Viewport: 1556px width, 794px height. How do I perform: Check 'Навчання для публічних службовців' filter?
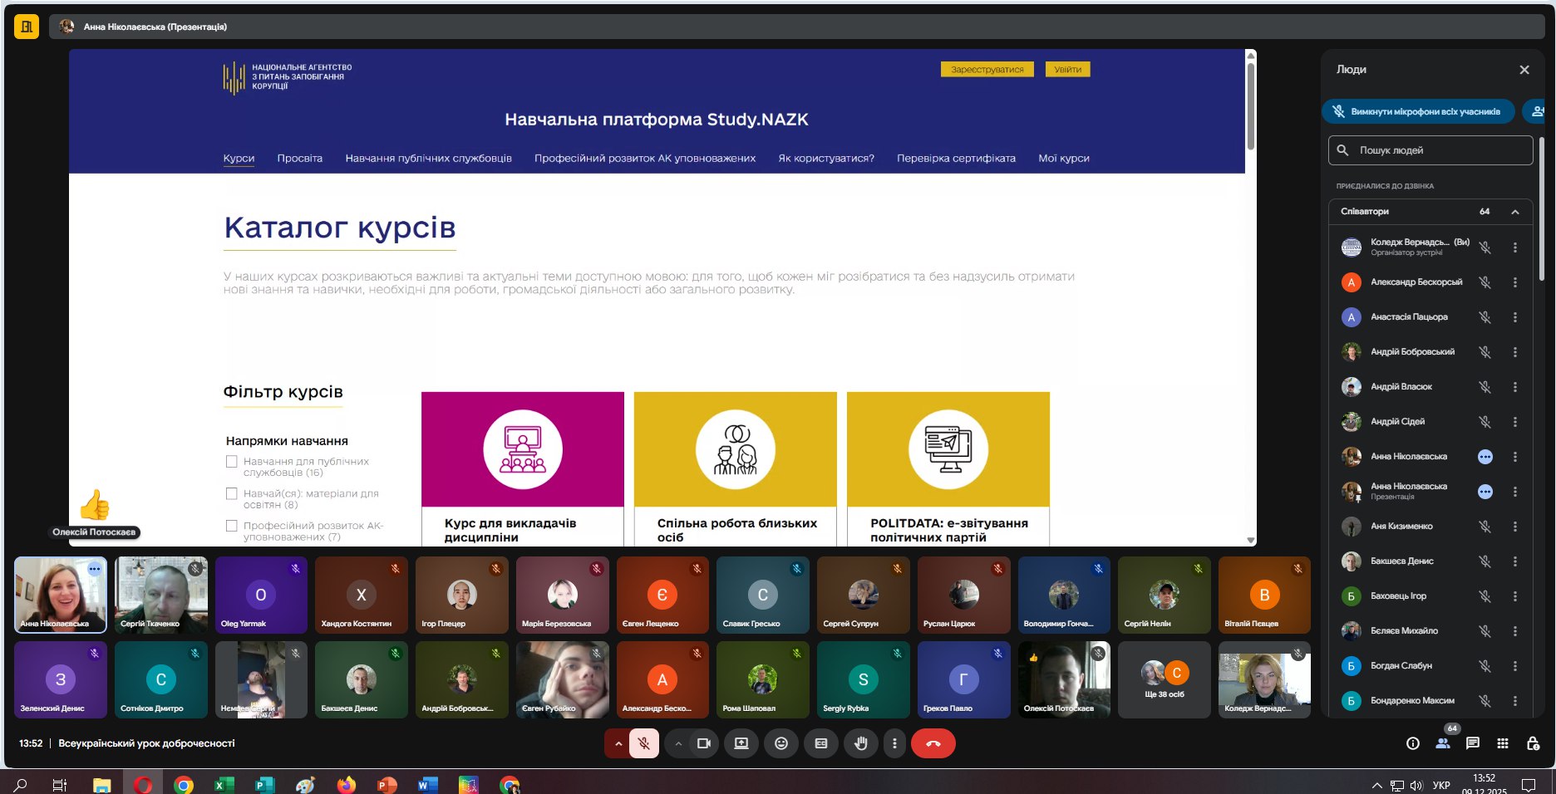[232, 462]
